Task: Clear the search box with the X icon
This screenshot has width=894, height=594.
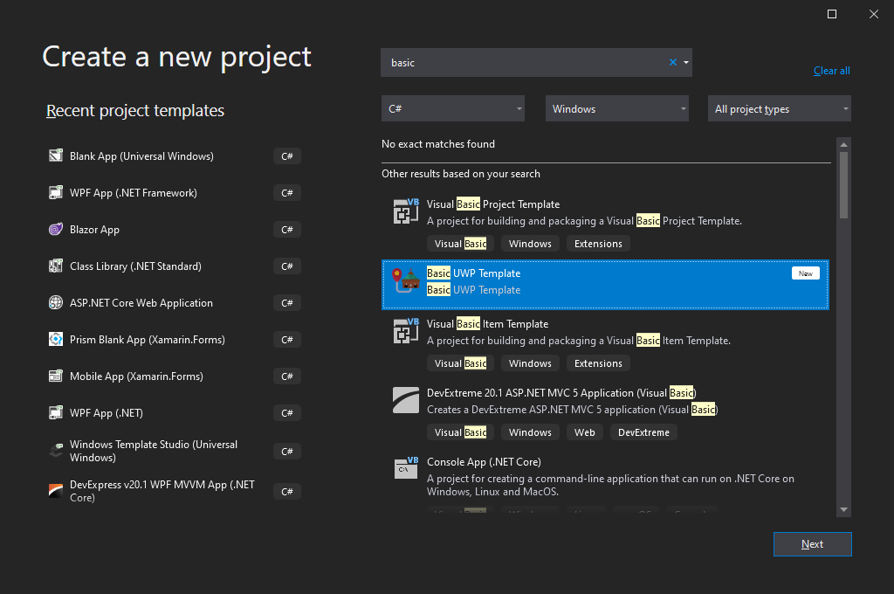Action: point(673,62)
